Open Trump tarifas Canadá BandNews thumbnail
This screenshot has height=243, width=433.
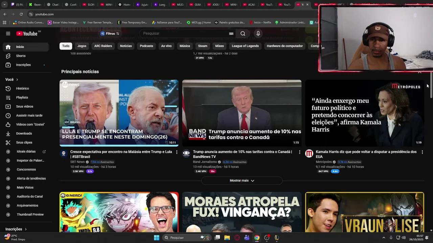coord(242,113)
